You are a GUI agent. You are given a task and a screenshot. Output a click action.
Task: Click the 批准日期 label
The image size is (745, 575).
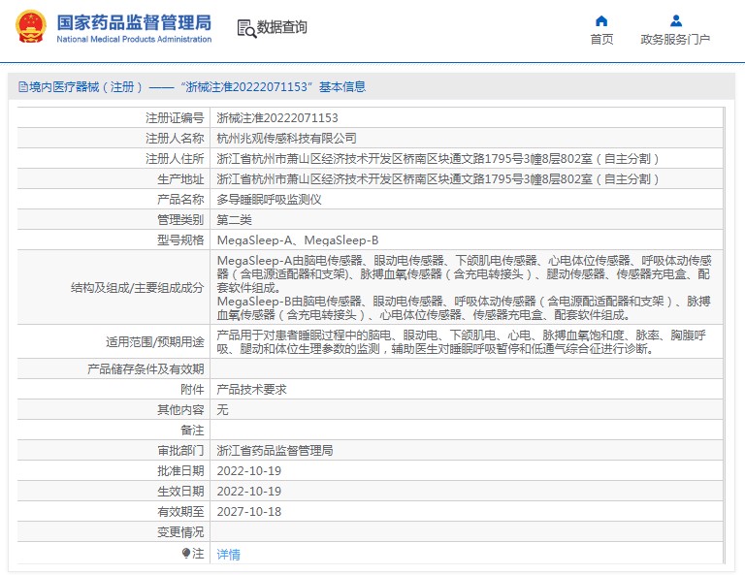coord(180,471)
